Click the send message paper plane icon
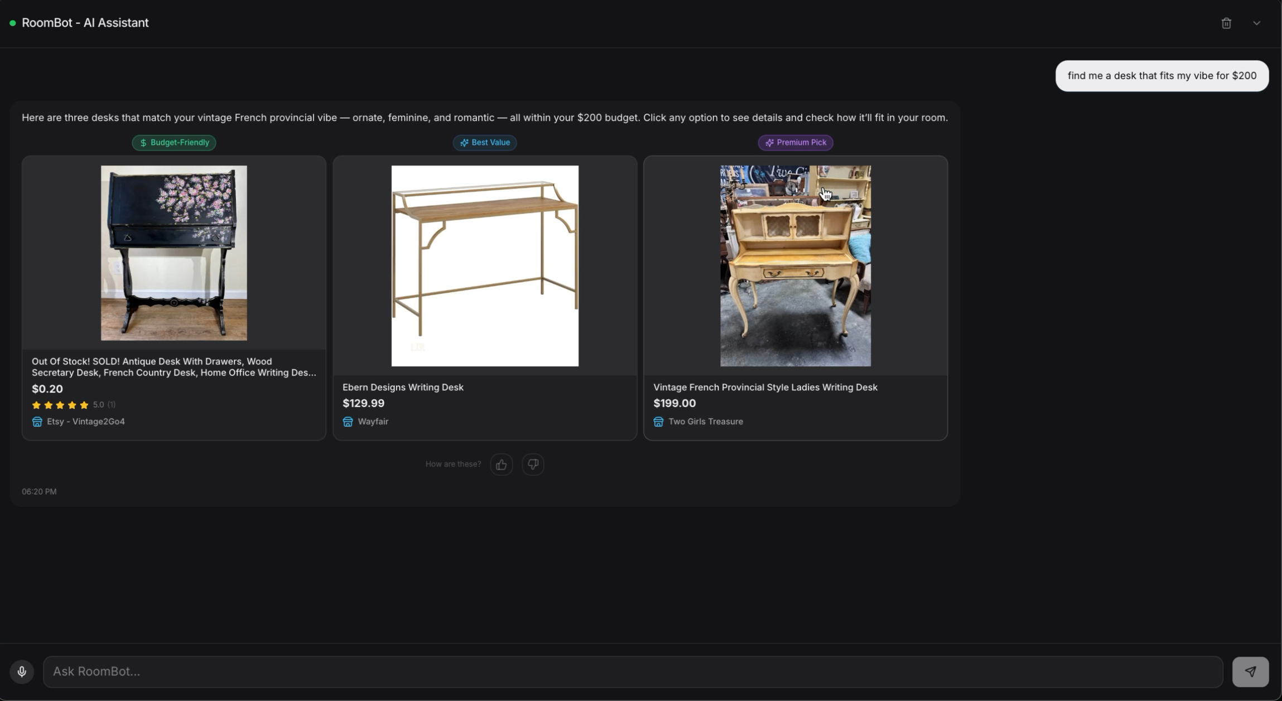1282x701 pixels. 1251,671
